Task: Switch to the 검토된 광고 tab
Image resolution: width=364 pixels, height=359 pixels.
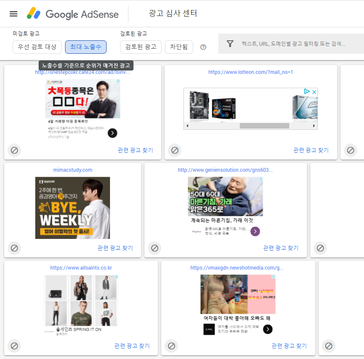Action: tap(141, 47)
